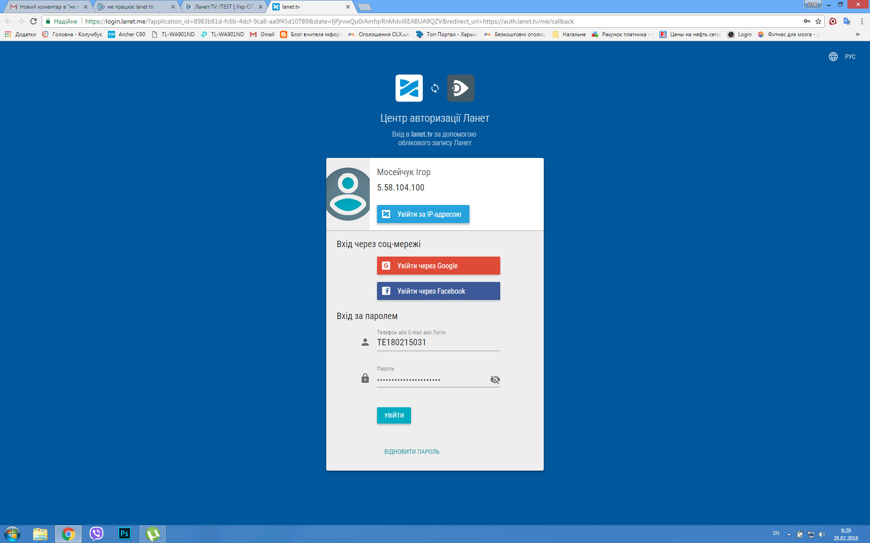Screen dimensions: 870x543
Task: Open Viber from the taskbar
Action: pyautogui.click(x=96, y=534)
